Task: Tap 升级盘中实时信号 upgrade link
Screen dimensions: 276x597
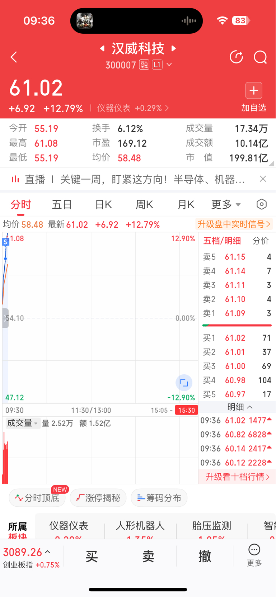Action: [x=234, y=224]
